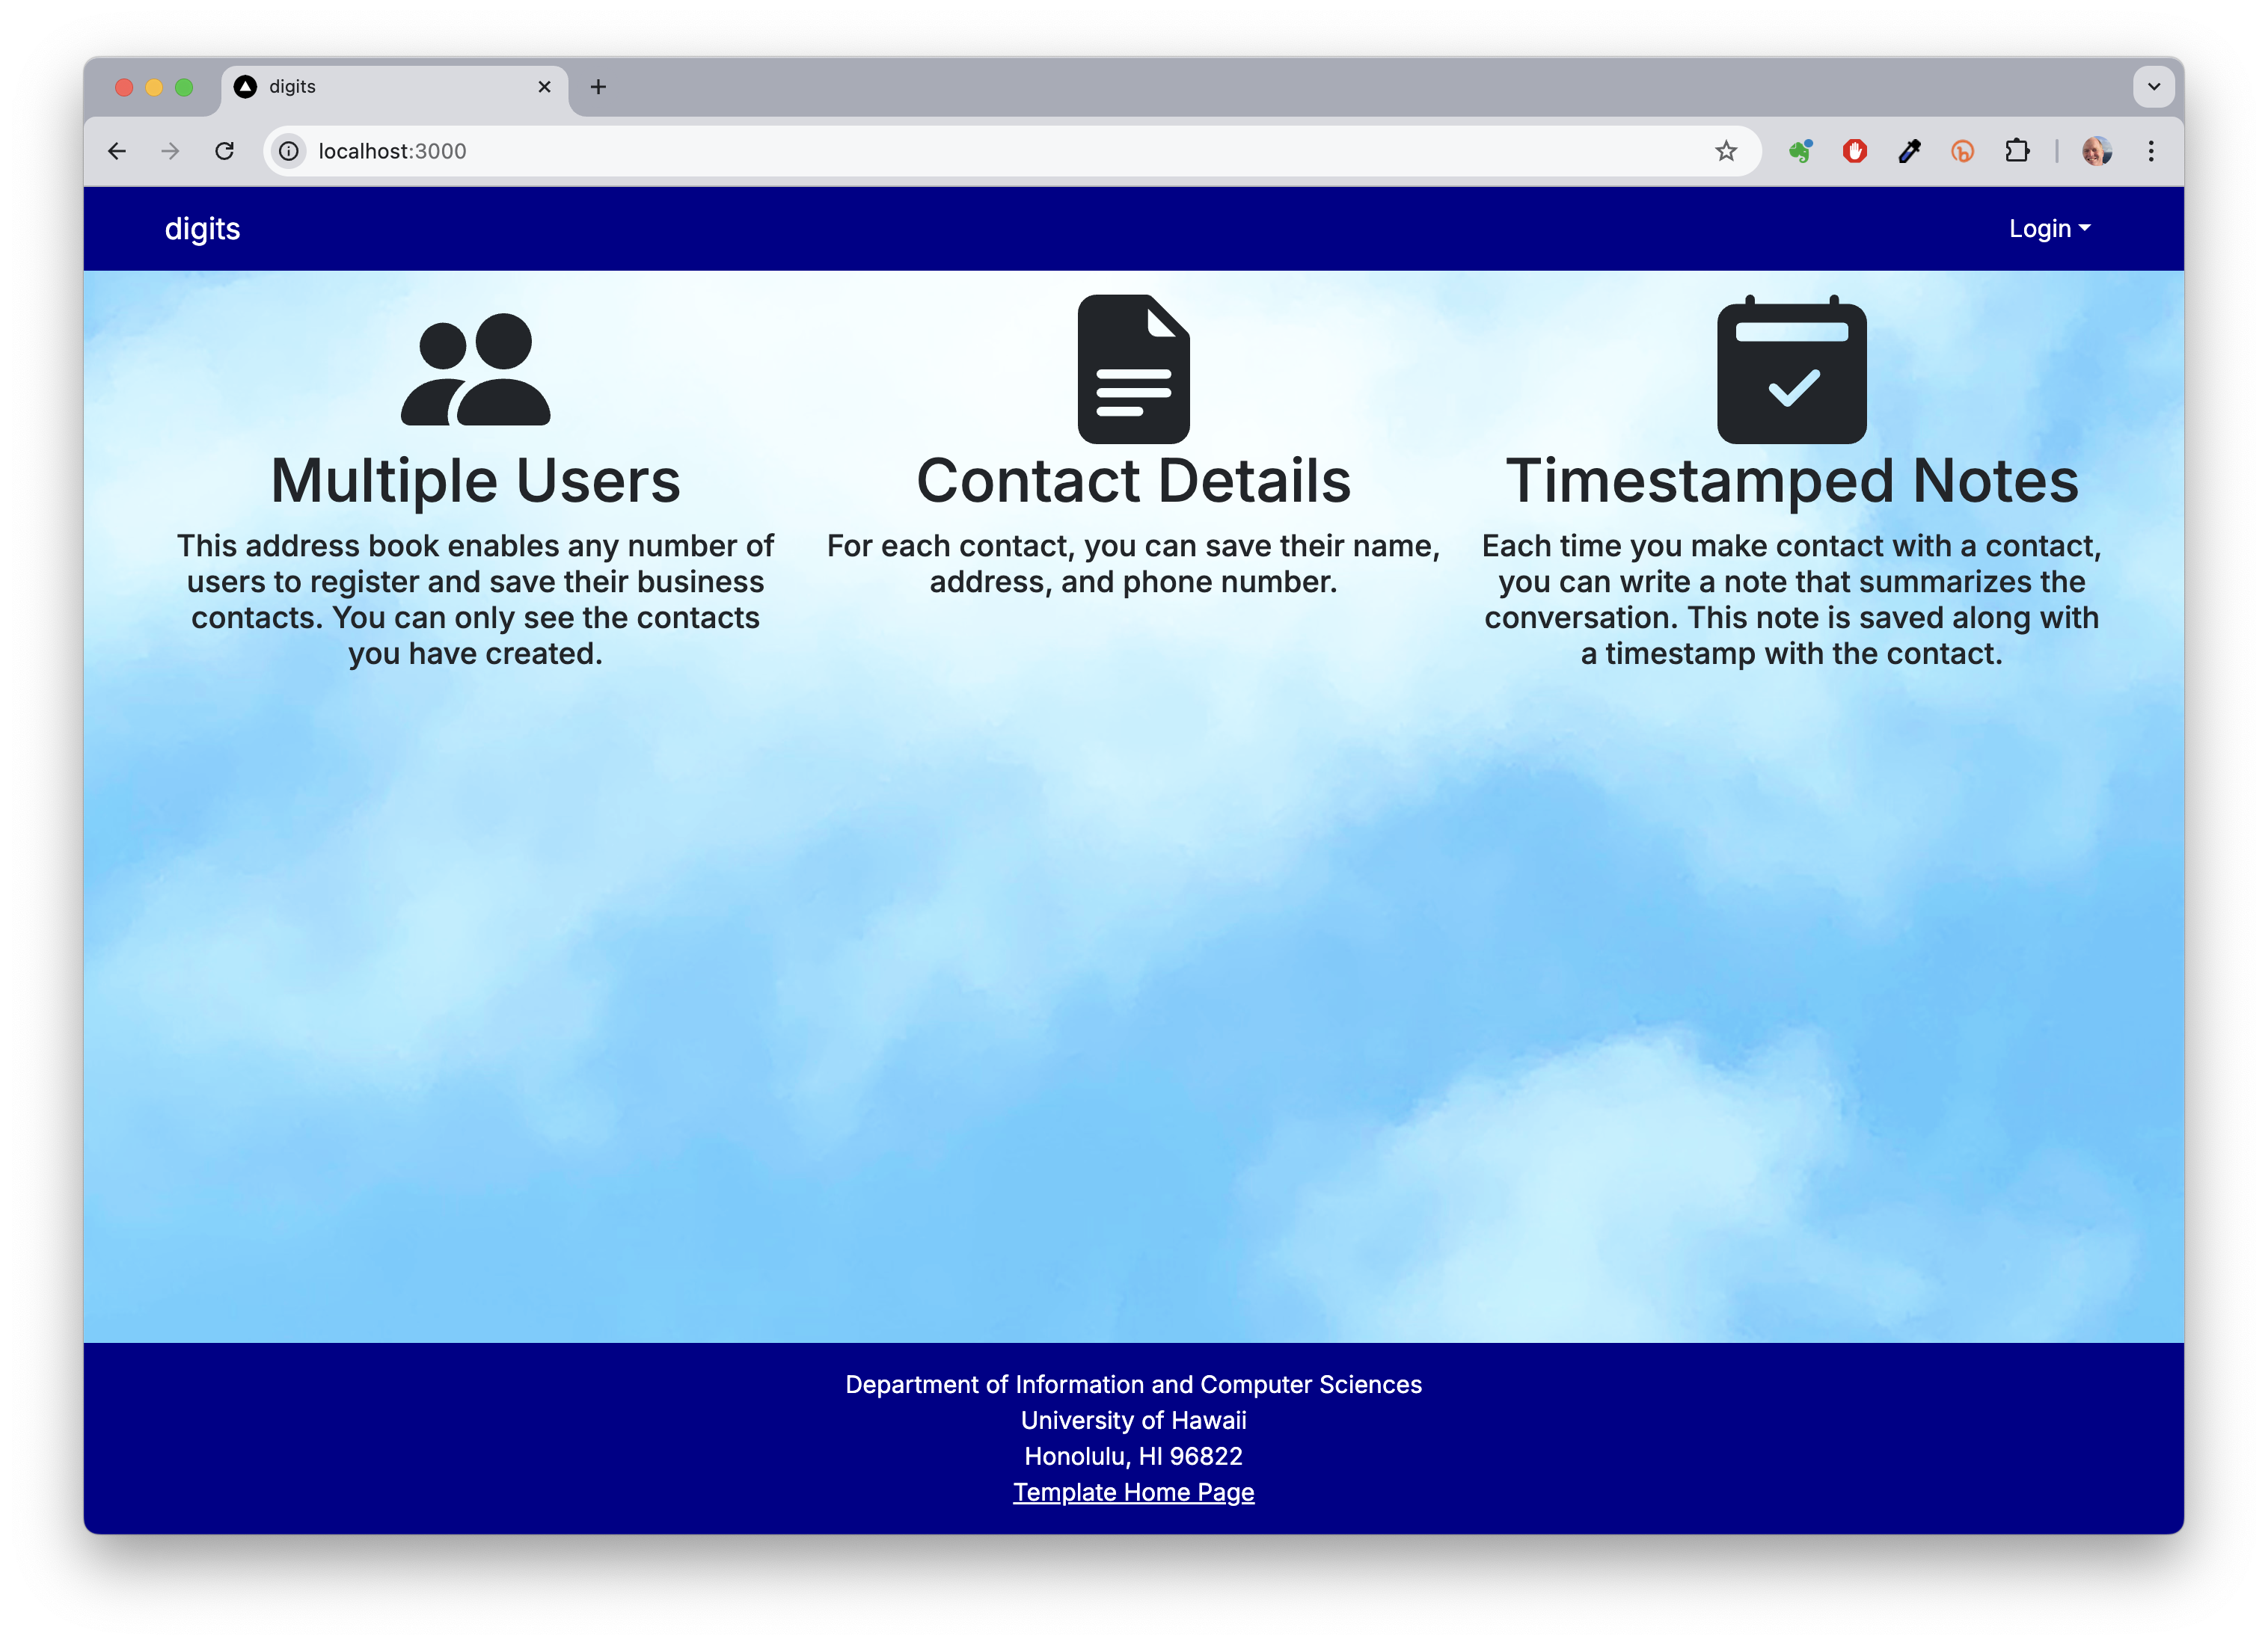2268x1645 pixels.
Task: Go back to previous page
Action: point(117,151)
